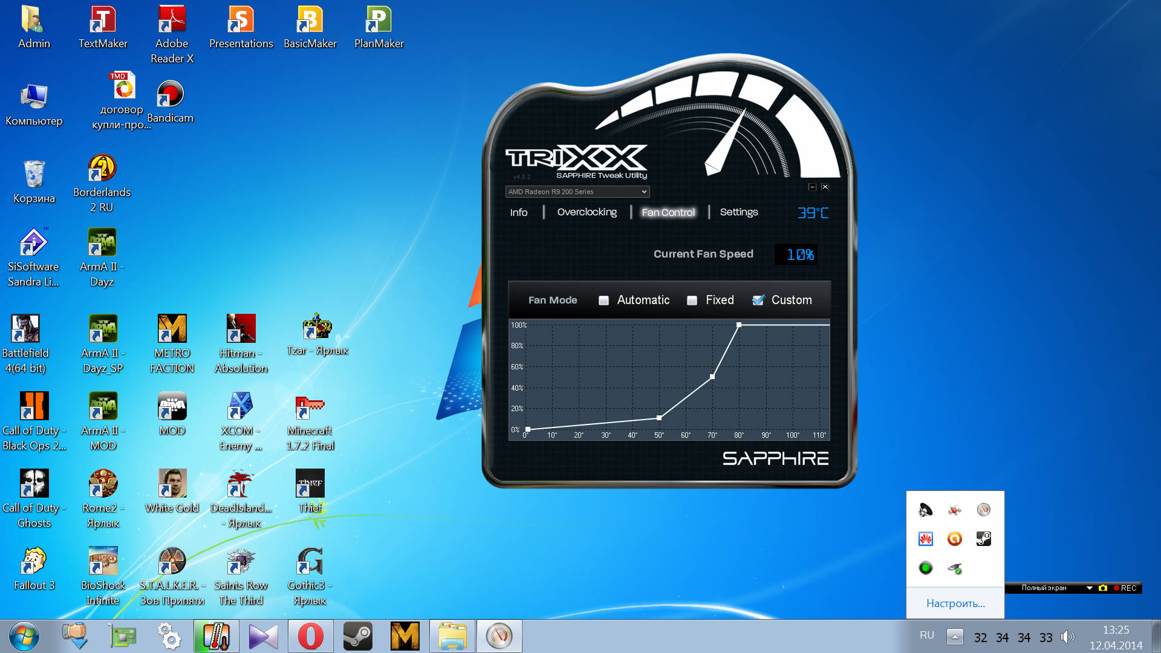This screenshot has height=653, width=1161.
Task: Click the Steam icon in the tray popup
Action: coord(983,539)
